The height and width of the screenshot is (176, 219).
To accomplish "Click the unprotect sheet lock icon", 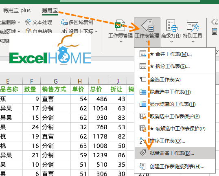I will click(x=143, y=116).
